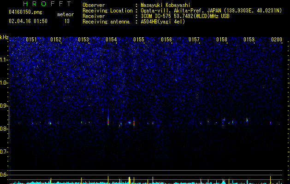Click the Observer label

pyautogui.click(x=94, y=5)
